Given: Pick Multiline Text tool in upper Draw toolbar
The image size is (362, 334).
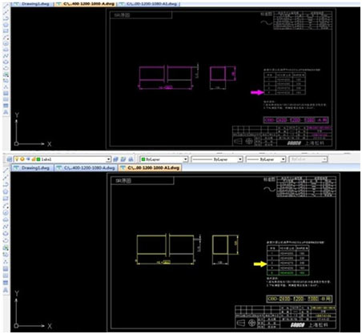Looking at the screenshot, I should pyautogui.click(x=6, y=112).
